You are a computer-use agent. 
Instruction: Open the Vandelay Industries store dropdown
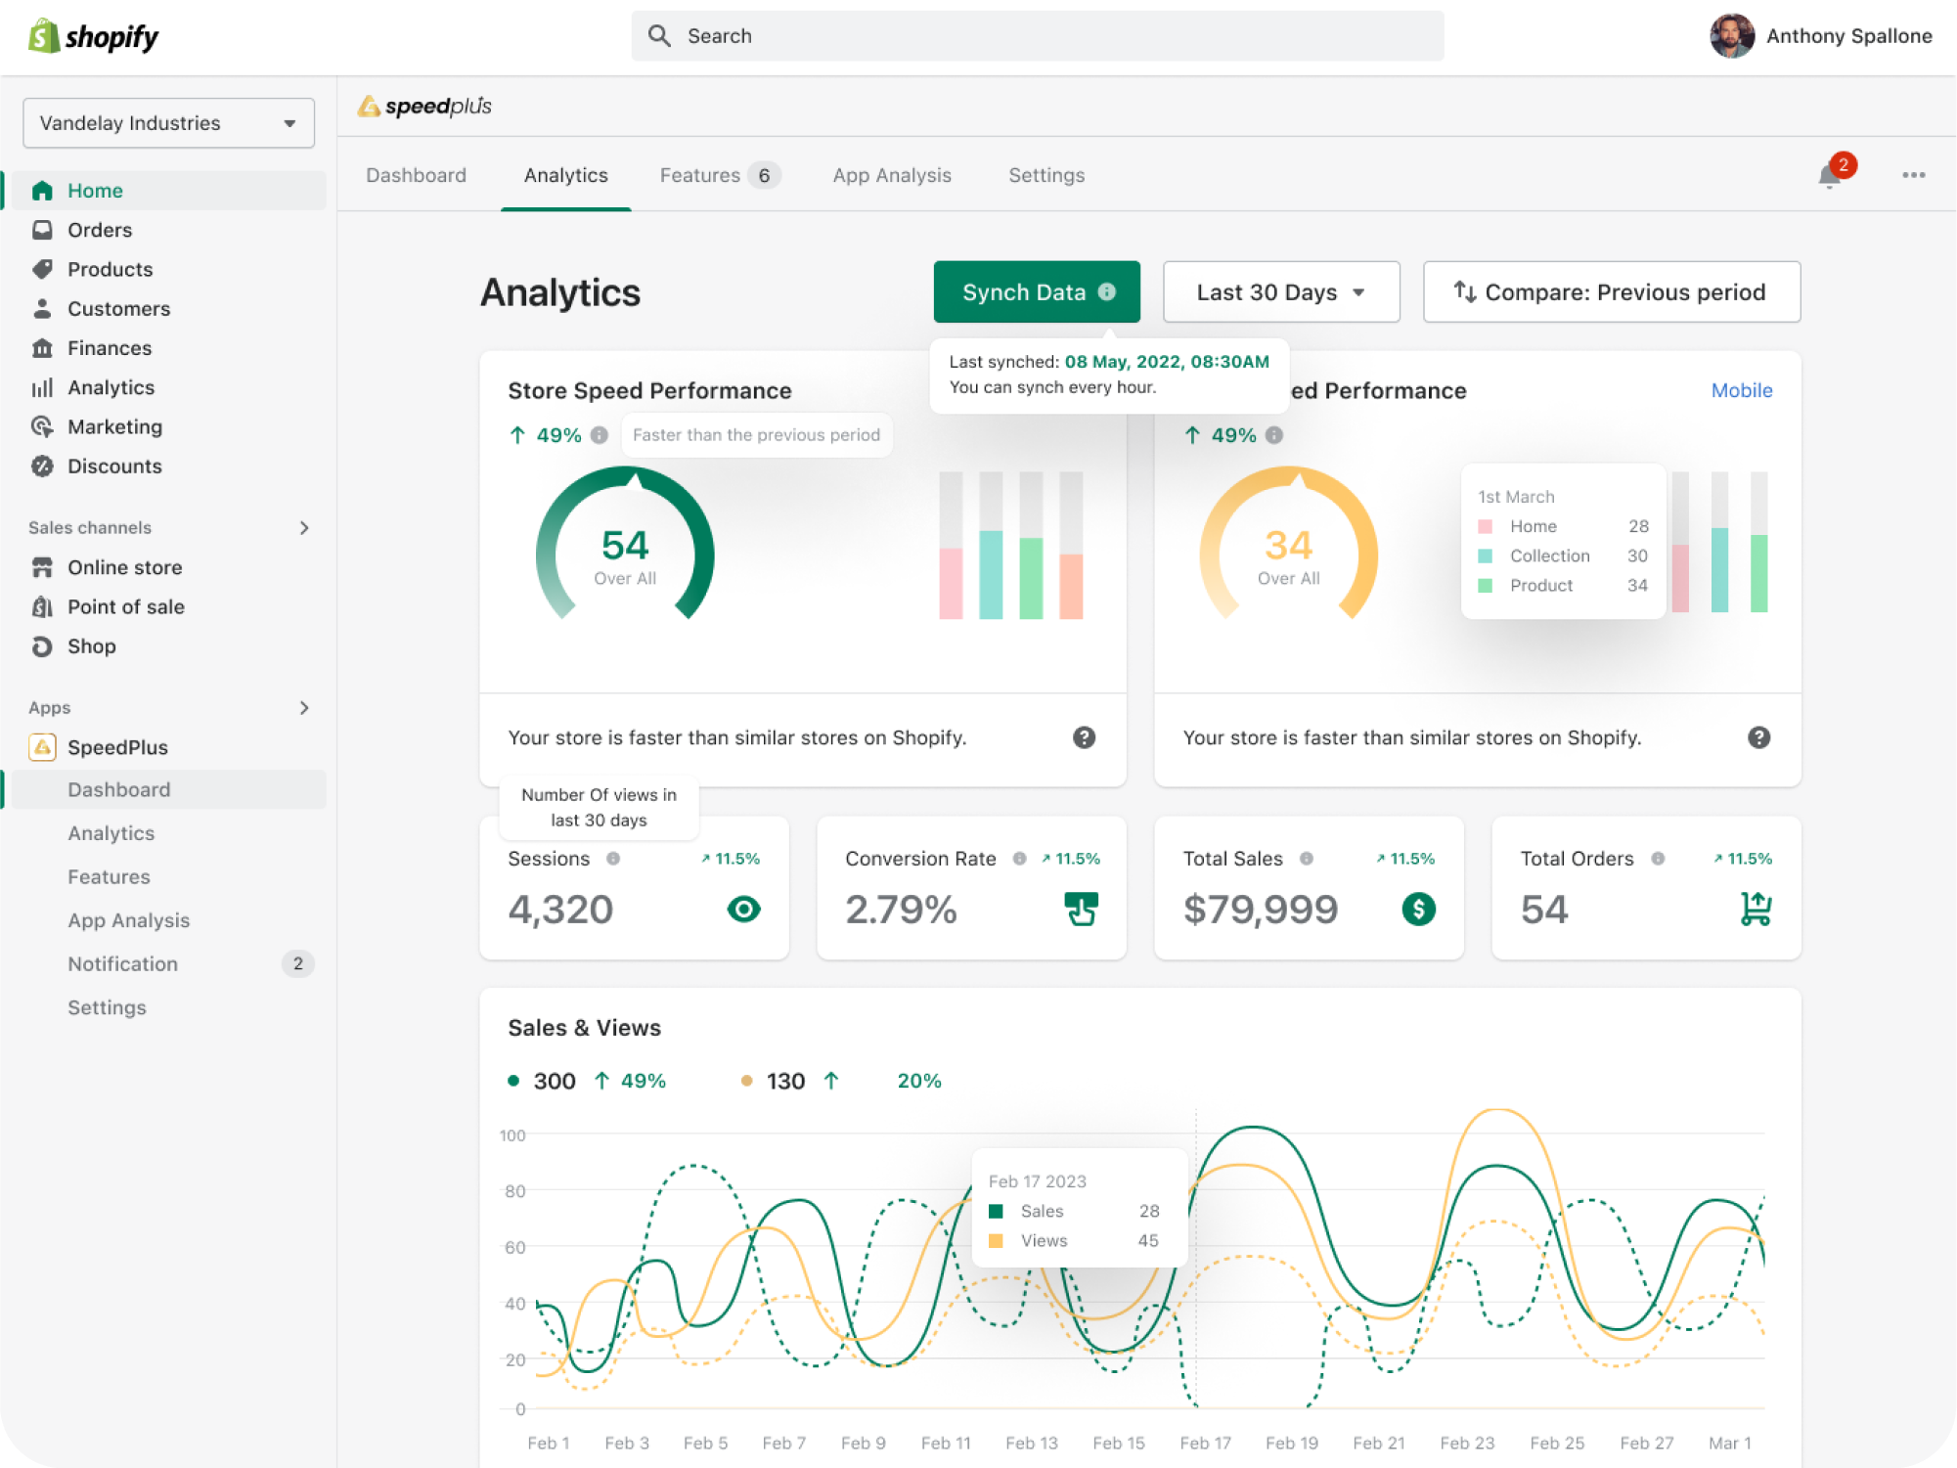coord(168,123)
